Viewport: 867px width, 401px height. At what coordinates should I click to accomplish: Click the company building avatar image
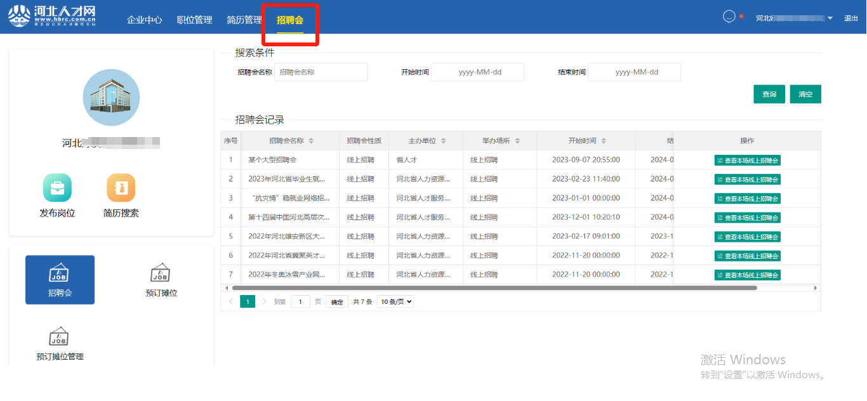[111, 97]
